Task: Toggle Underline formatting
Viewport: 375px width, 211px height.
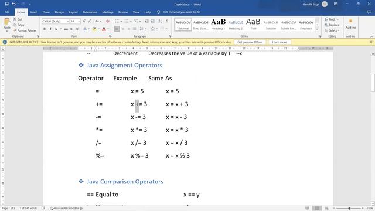Action: [x=56, y=29]
